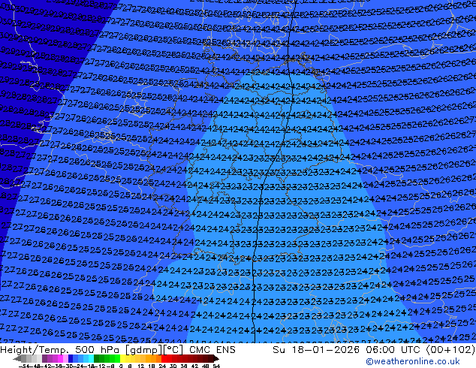The image size is (476, 368).
Task: Click the 'CMC ENS' model label
Action: coord(212,350)
